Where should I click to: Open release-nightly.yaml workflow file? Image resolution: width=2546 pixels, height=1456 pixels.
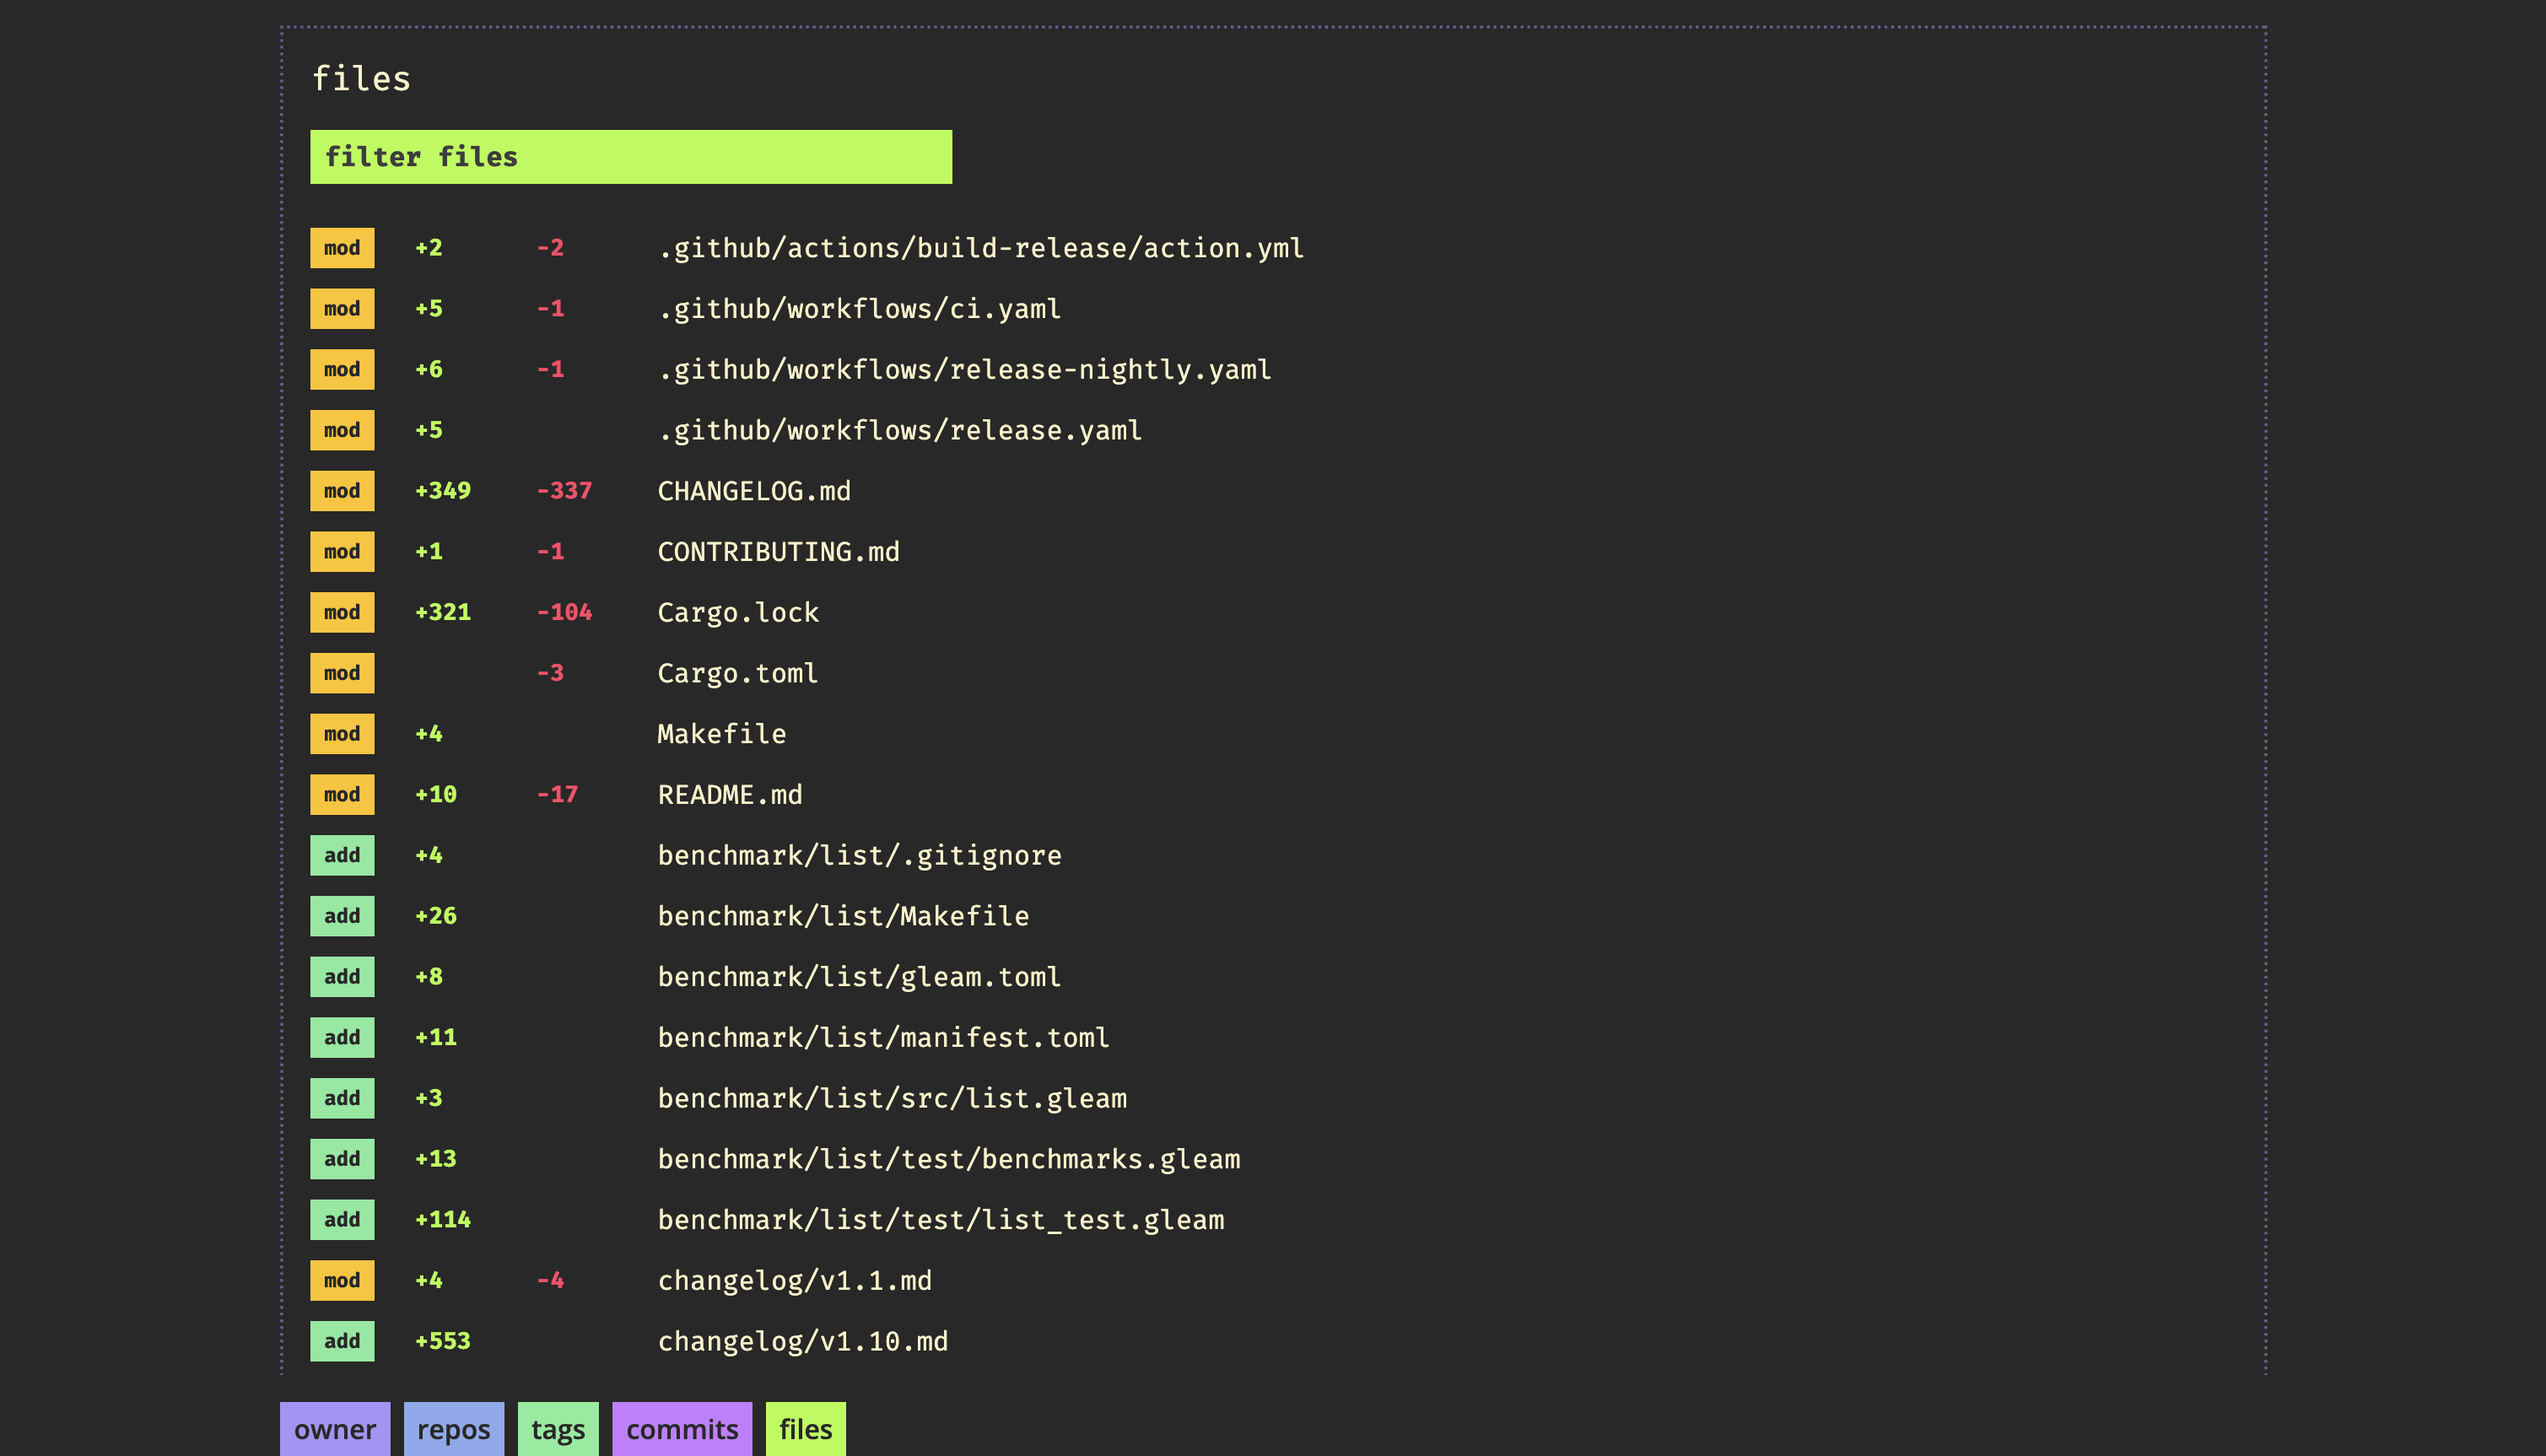(964, 370)
